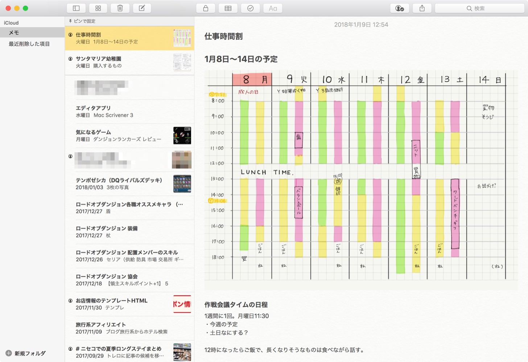Click the weekly schedule image in note

pyautogui.click(x=361, y=176)
